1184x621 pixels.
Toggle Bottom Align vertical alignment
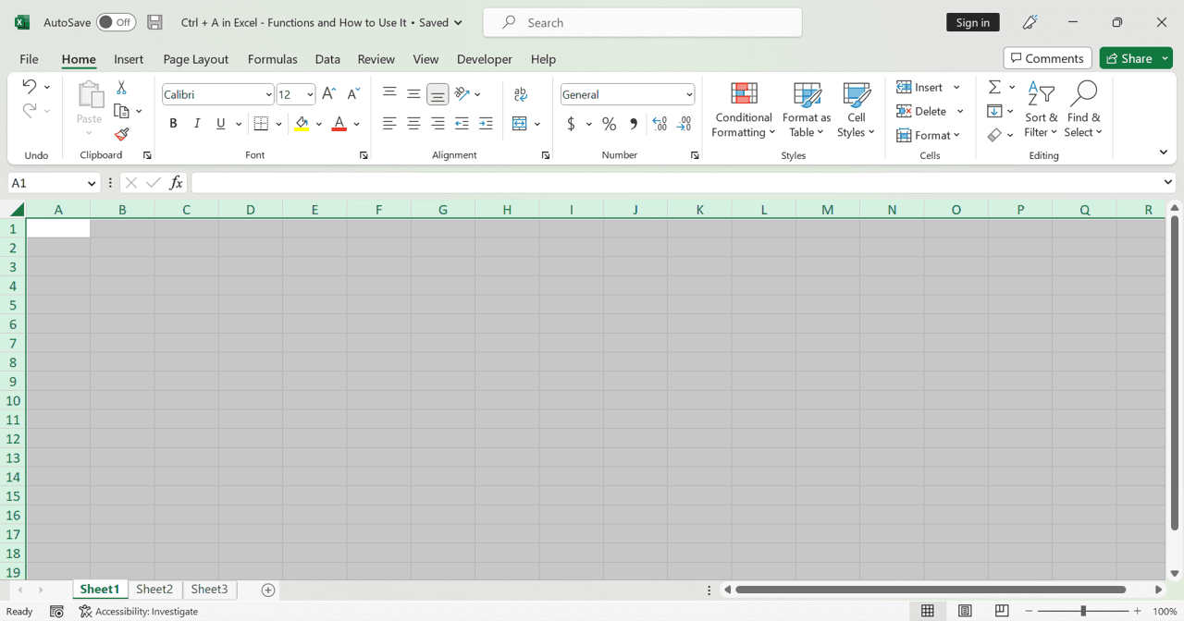(x=438, y=93)
